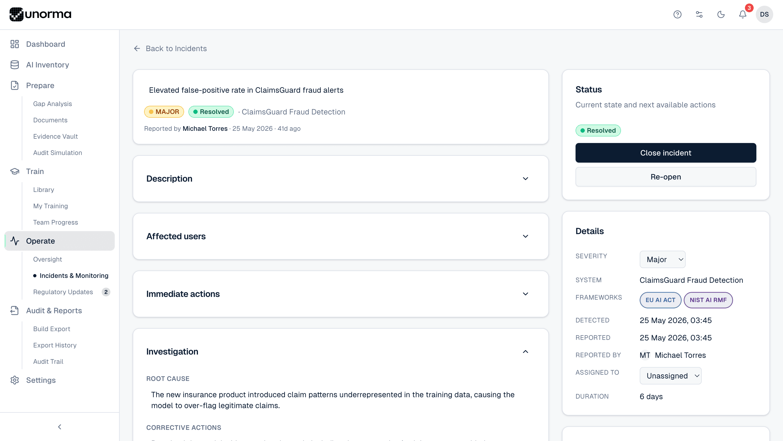This screenshot has height=441, width=783.
Task: Click reporter name Michael Torres in header
Action: pyautogui.click(x=205, y=129)
